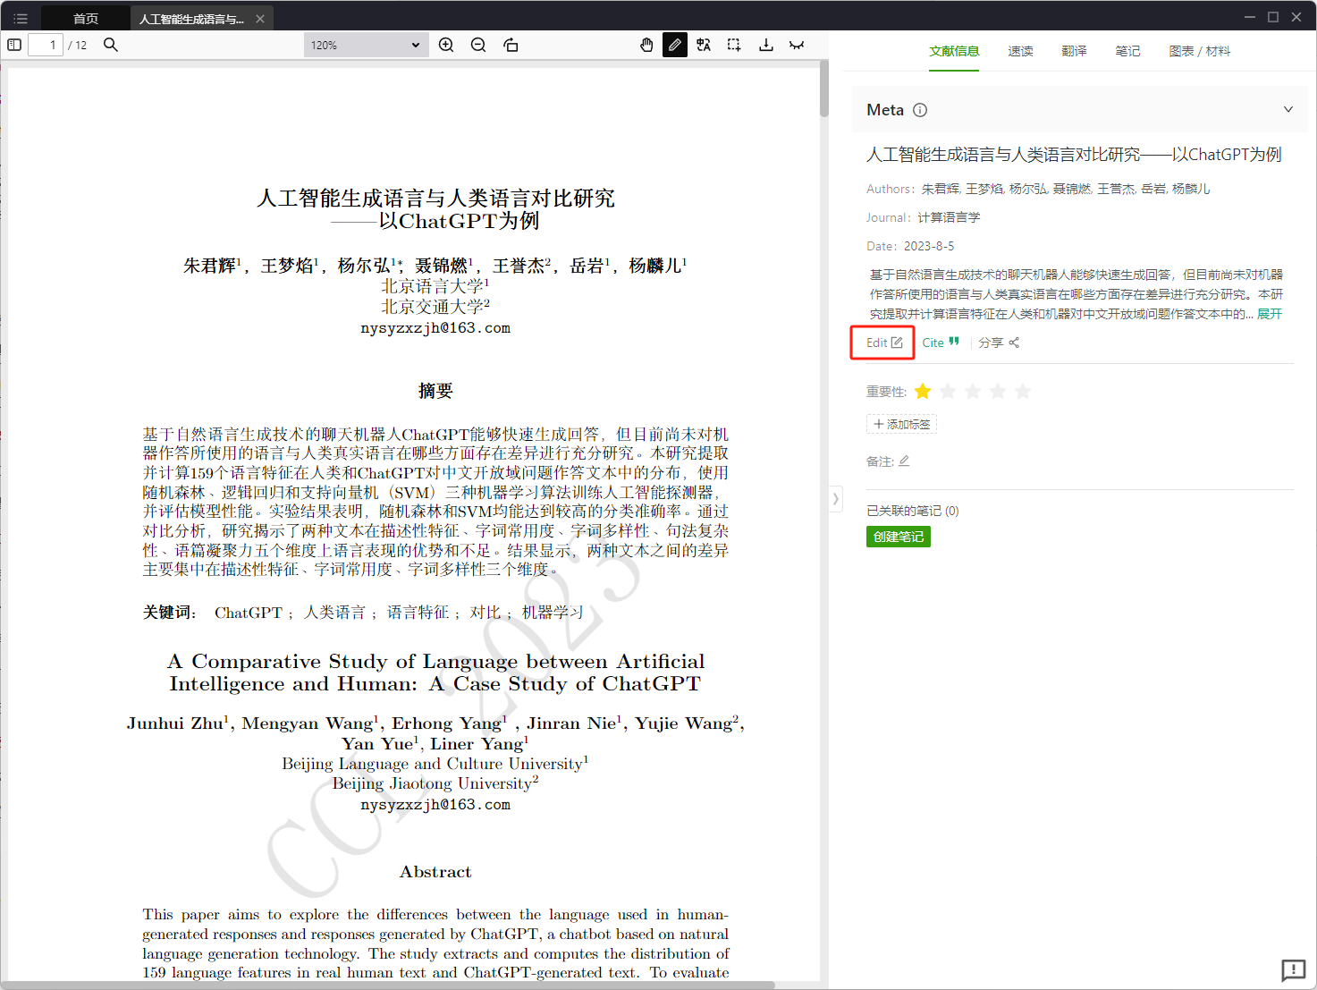Zoom out of the PDF page
The width and height of the screenshot is (1317, 990).
point(478,45)
